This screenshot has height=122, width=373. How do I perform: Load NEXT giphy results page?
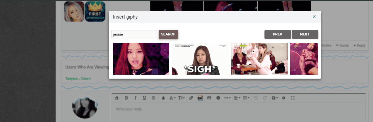click(x=305, y=34)
